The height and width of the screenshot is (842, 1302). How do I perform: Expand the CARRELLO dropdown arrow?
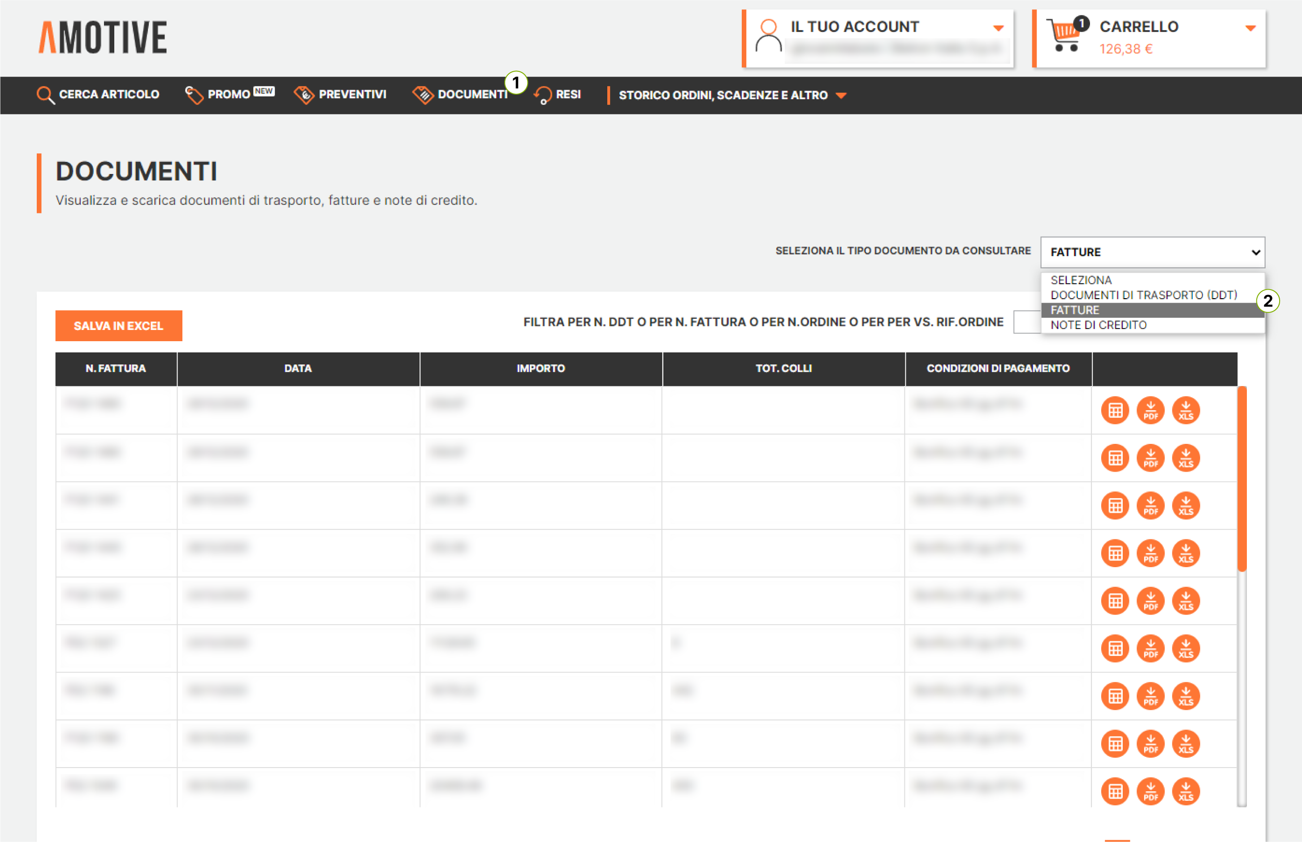[1250, 28]
